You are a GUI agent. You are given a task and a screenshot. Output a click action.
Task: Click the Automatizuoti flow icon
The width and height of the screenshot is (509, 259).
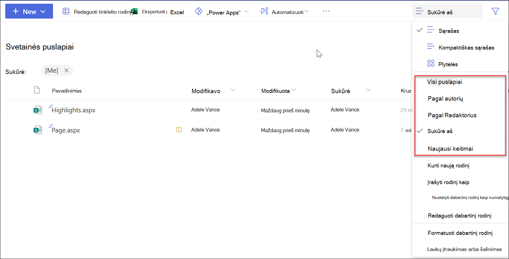[264, 11]
